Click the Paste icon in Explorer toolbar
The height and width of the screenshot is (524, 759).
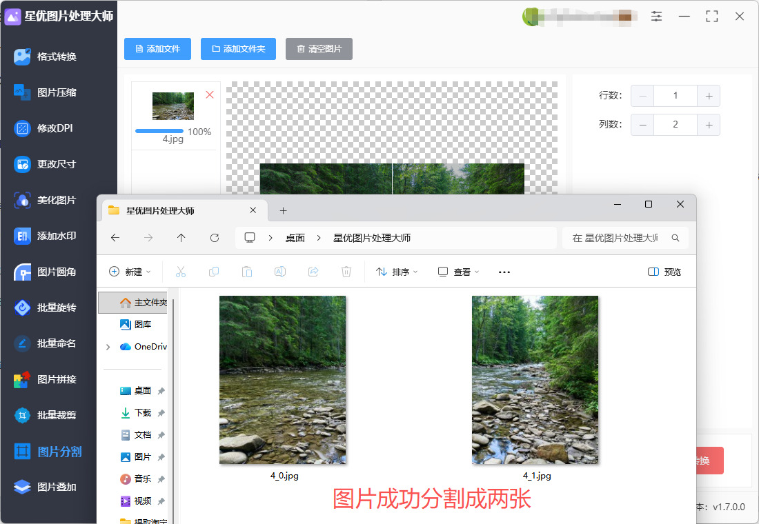point(247,272)
